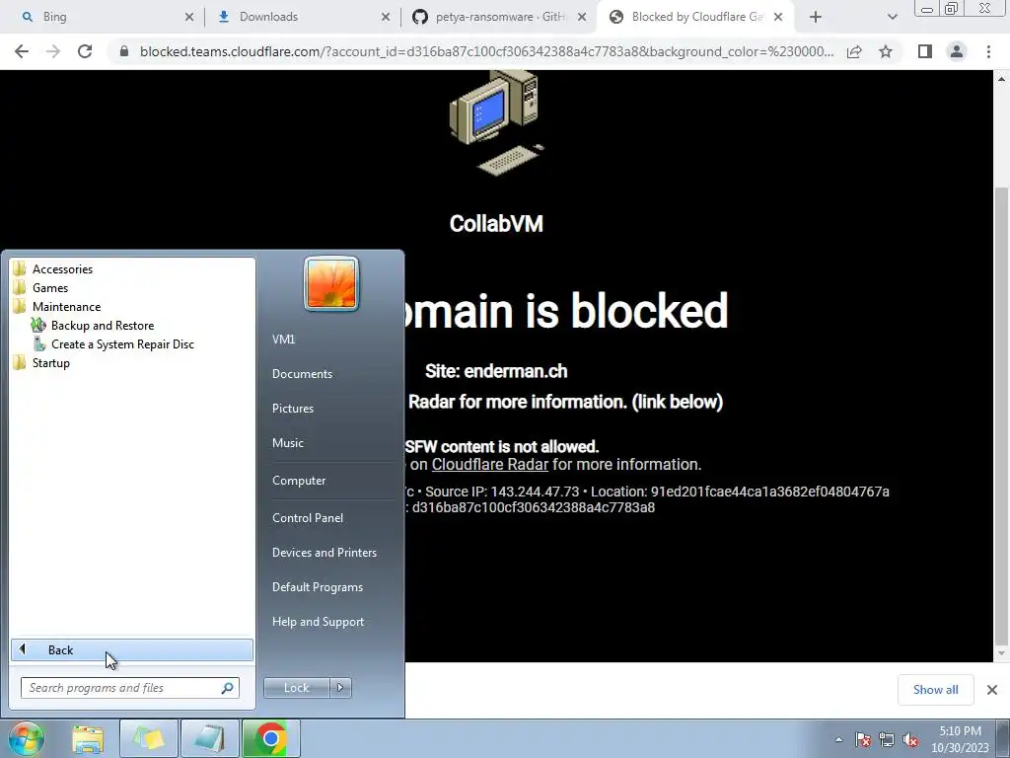Close the Downloads tab
Screen dimensions: 1010x758
point(386,18)
